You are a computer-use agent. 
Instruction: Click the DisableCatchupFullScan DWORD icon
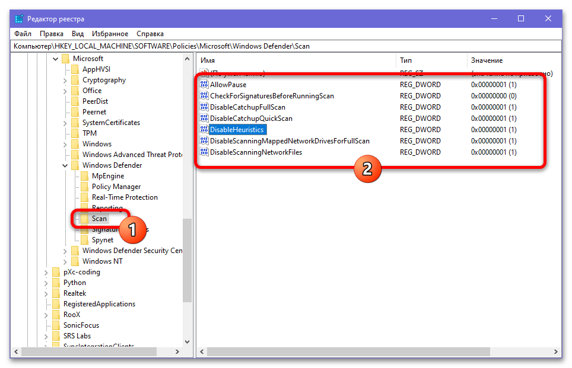pyautogui.click(x=204, y=107)
